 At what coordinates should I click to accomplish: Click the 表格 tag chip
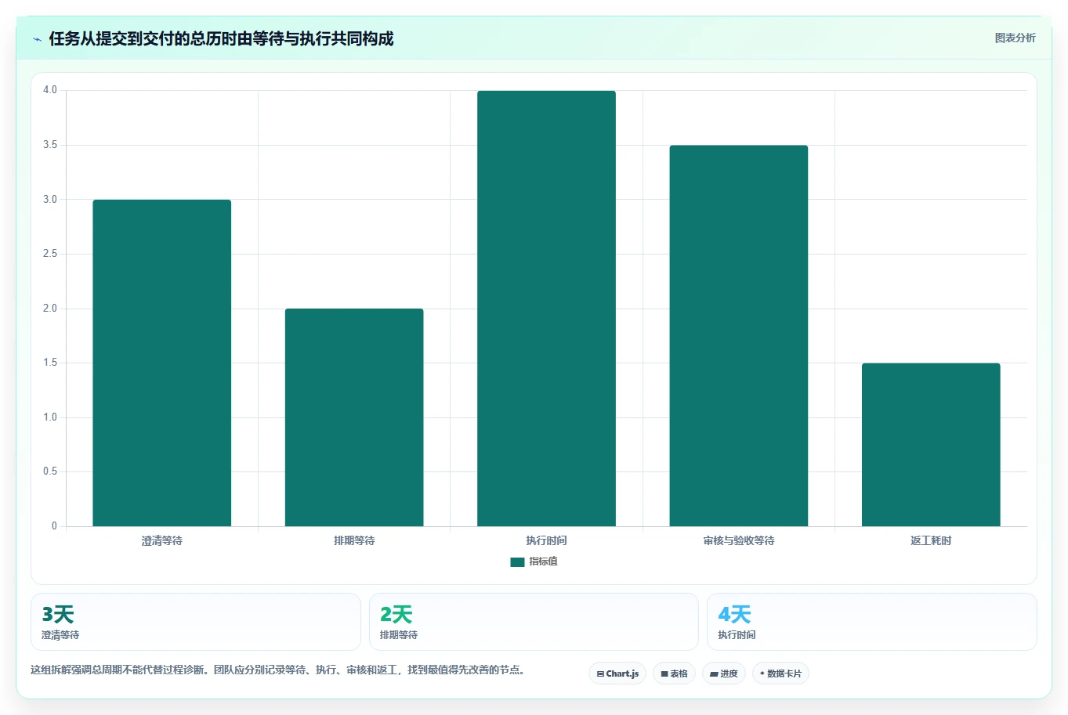tap(674, 673)
